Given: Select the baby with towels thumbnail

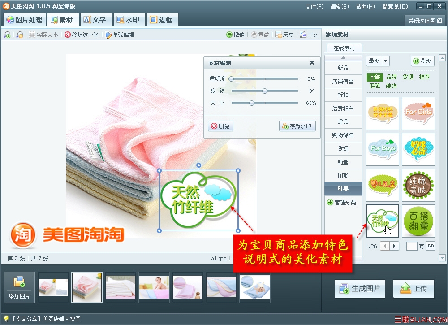Looking at the screenshot, I should tap(154, 287).
